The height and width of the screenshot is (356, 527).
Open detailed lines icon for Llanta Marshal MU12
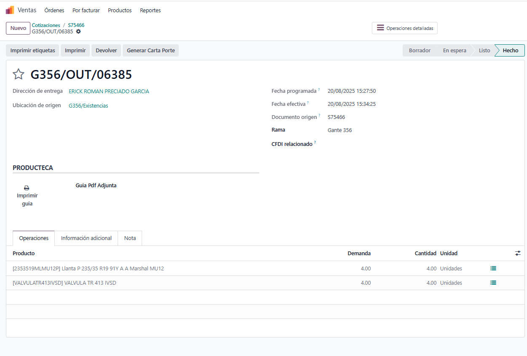tap(493, 268)
